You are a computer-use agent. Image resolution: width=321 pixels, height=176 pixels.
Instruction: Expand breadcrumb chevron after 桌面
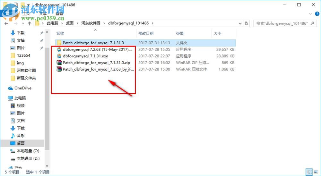(77, 23)
